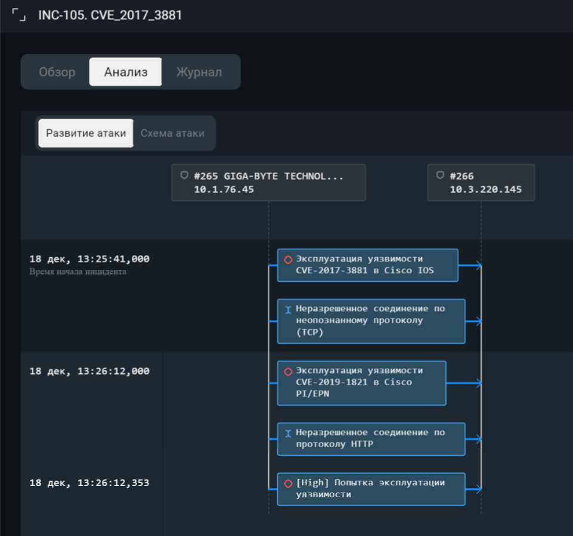
Task: Open the Журнал tab
Action: coord(199,73)
